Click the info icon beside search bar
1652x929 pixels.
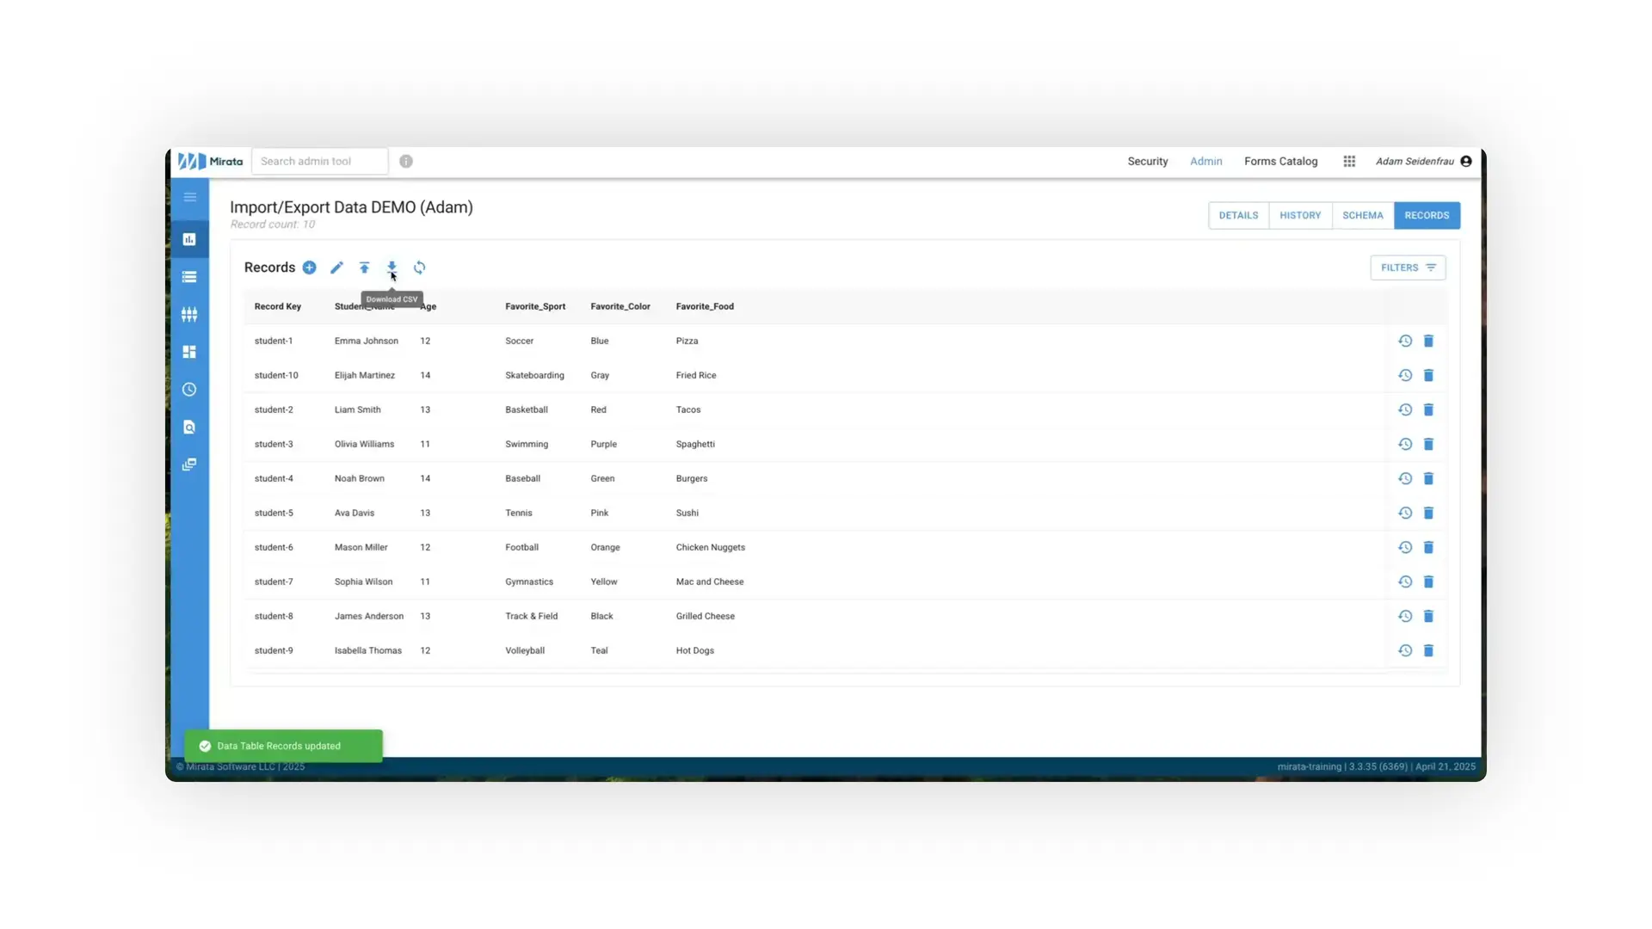[405, 161]
